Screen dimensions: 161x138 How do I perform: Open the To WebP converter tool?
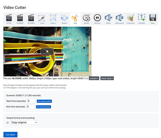(x=20, y=19)
